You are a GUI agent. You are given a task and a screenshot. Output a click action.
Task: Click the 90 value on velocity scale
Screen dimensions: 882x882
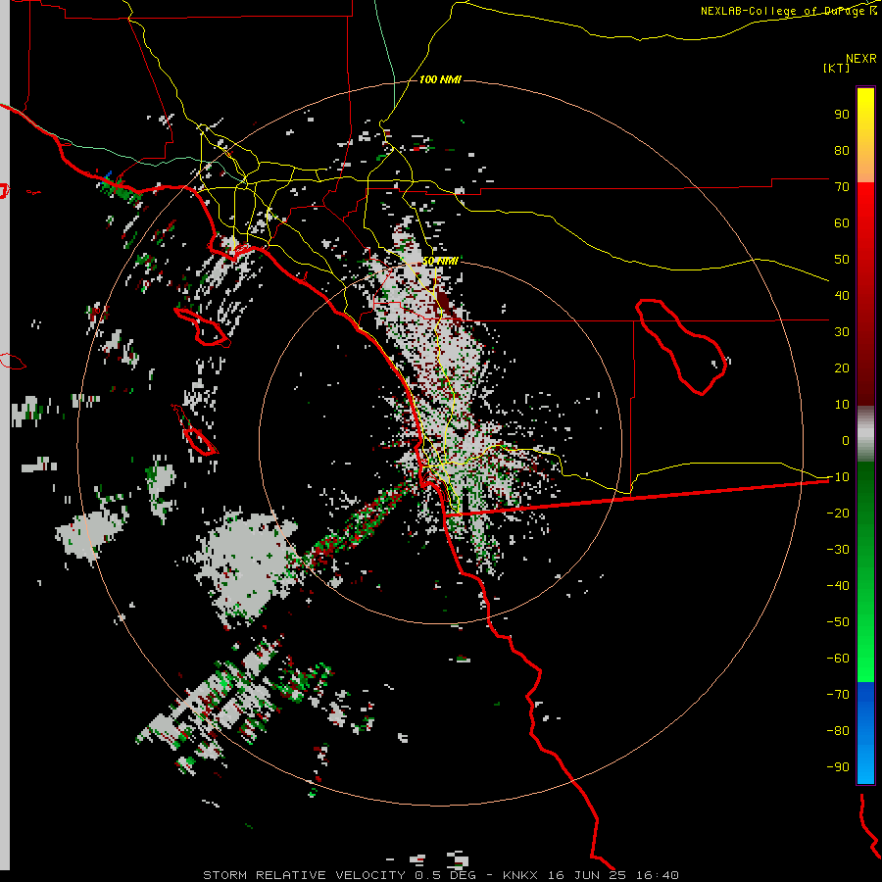[x=842, y=115]
